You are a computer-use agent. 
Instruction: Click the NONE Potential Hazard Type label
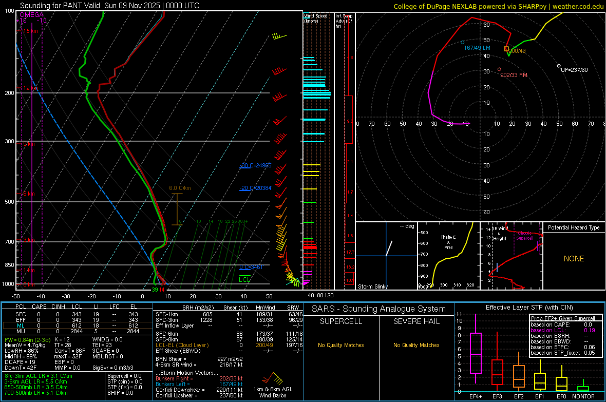[x=574, y=259]
